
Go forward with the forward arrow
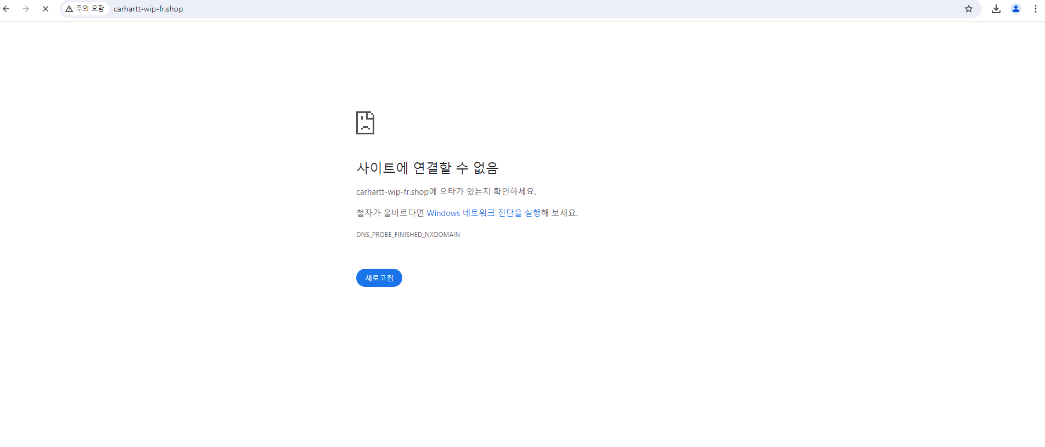click(26, 9)
